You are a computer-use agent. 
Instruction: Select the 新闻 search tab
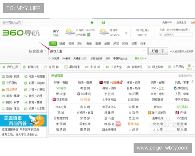(x=62, y=44)
